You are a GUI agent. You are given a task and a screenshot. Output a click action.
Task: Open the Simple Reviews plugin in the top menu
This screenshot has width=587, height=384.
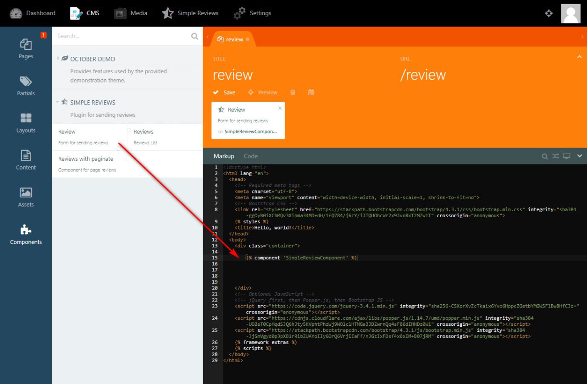click(x=190, y=13)
